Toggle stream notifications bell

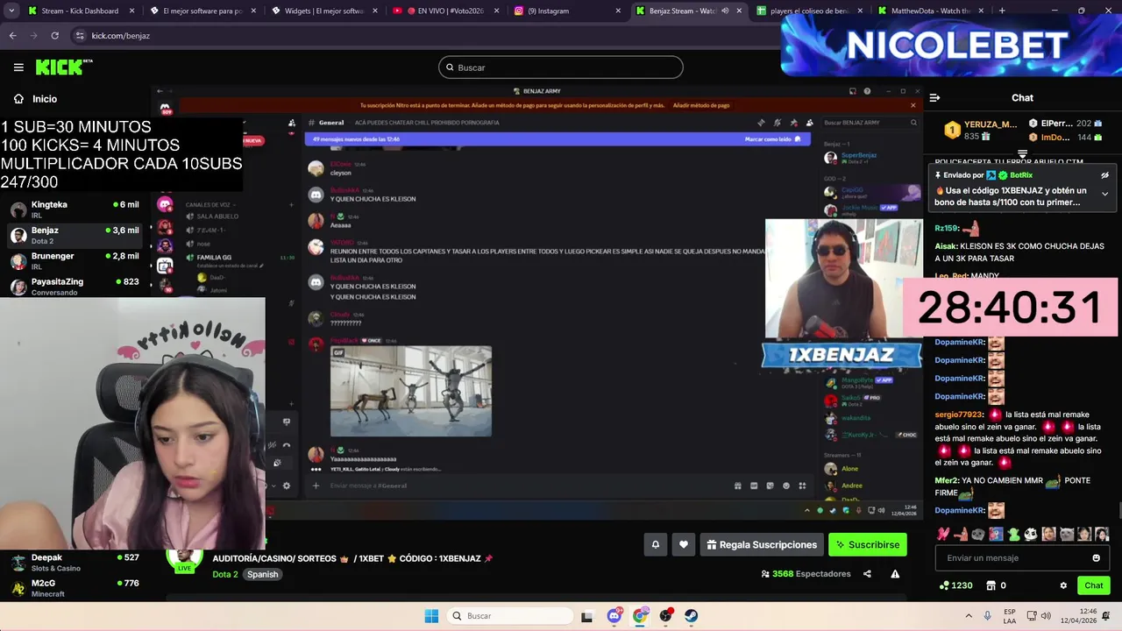[x=655, y=544]
